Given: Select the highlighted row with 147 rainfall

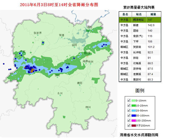Looking at the screenshot, I should pos(140,20).
